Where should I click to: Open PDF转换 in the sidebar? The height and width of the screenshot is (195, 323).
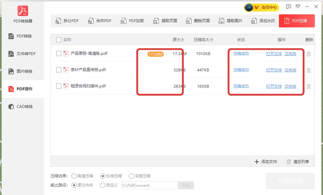click(x=23, y=36)
